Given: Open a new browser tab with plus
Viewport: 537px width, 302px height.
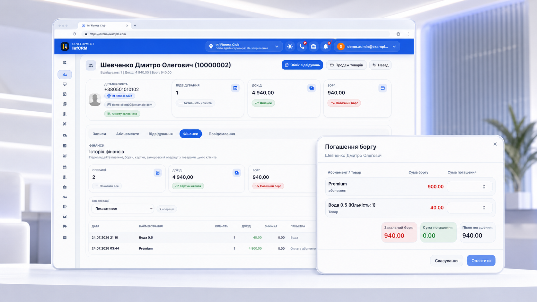Looking at the screenshot, I should coord(135,26).
